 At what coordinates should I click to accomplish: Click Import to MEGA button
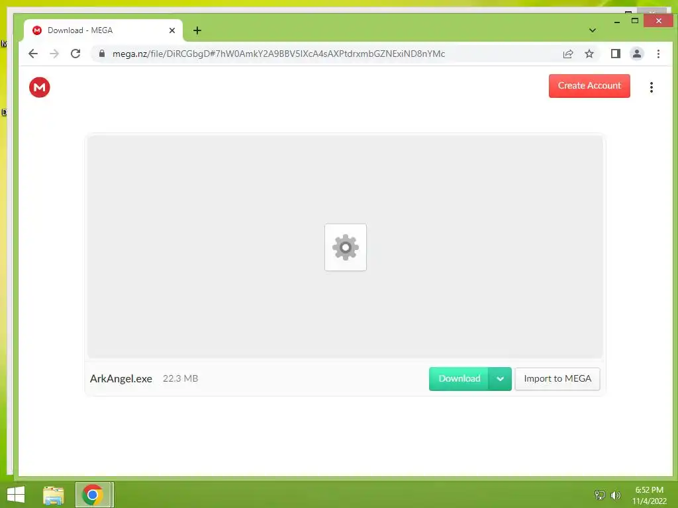557,379
